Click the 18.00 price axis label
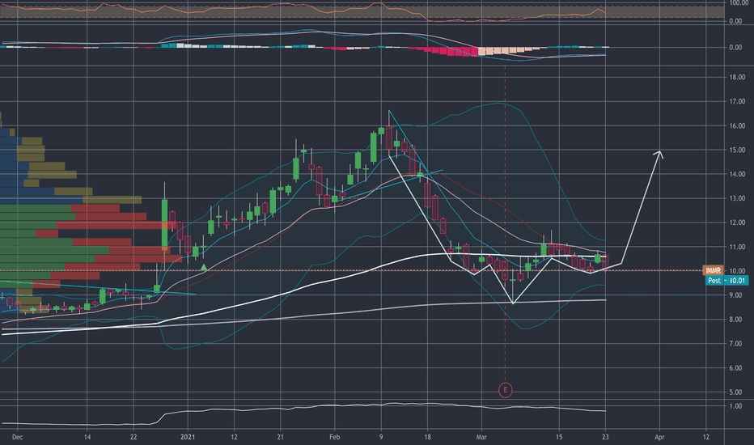The height and width of the screenshot is (445, 754). click(x=737, y=77)
